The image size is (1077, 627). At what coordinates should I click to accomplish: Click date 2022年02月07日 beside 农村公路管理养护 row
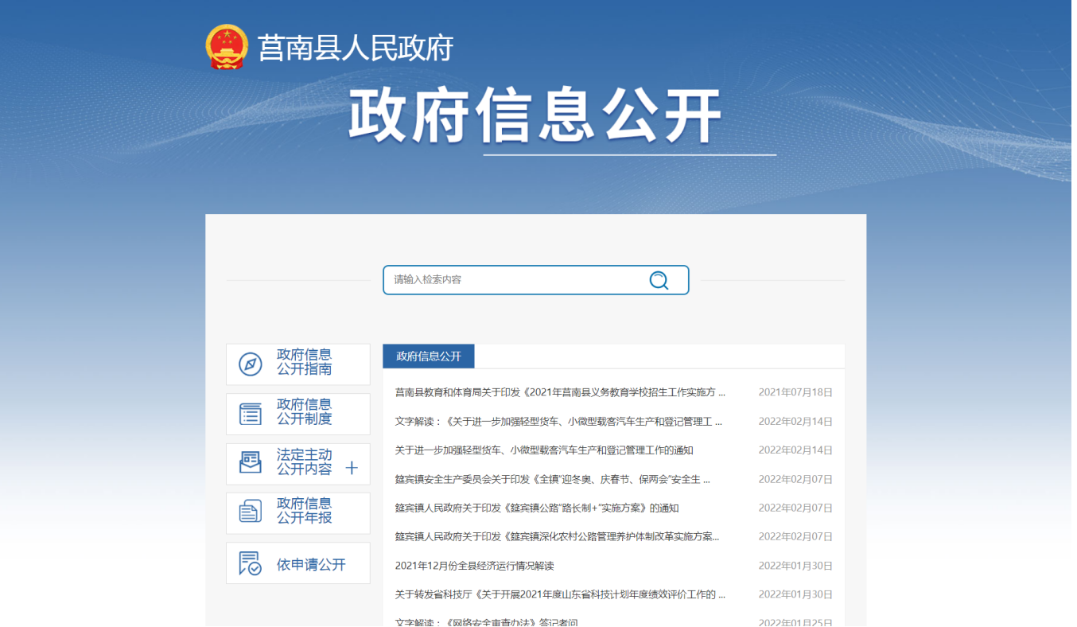coord(795,537)
